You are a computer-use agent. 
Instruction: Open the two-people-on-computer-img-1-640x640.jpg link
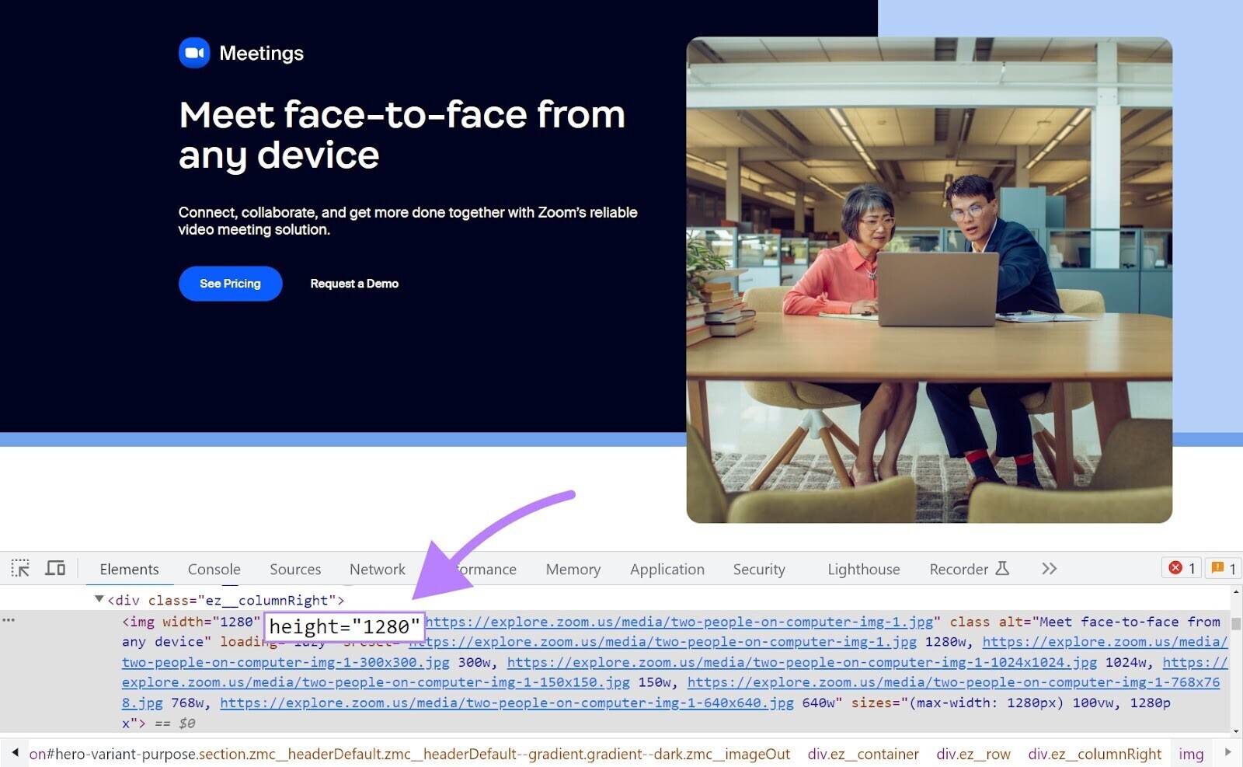tap(507, 703)
